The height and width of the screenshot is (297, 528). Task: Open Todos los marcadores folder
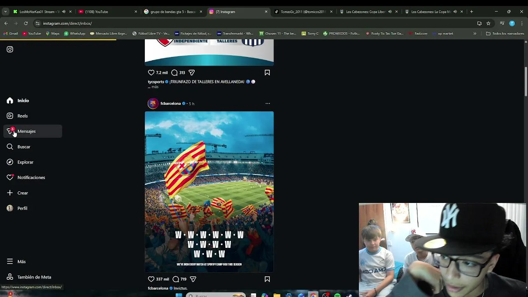point(505,33)
